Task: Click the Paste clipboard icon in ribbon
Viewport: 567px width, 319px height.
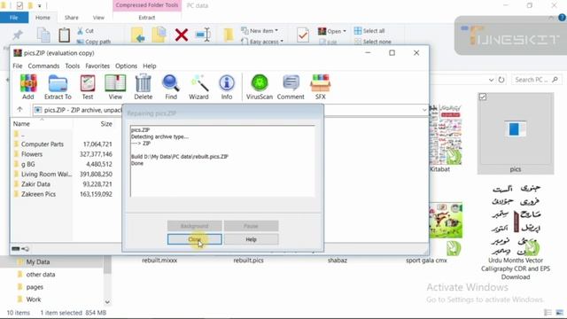Action: [65, 35]
